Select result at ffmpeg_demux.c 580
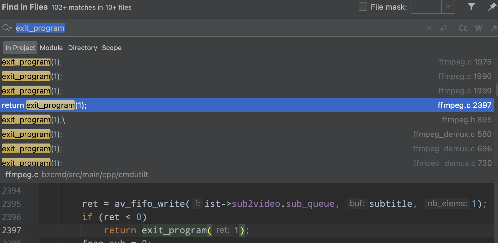This screenshot has width=498, height=243. coord(247,134)
